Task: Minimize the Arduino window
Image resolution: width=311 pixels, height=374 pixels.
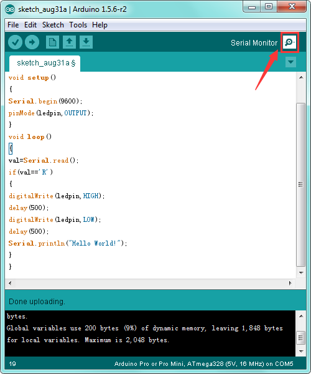Action: pyautogui.click(x=252, y=6)
